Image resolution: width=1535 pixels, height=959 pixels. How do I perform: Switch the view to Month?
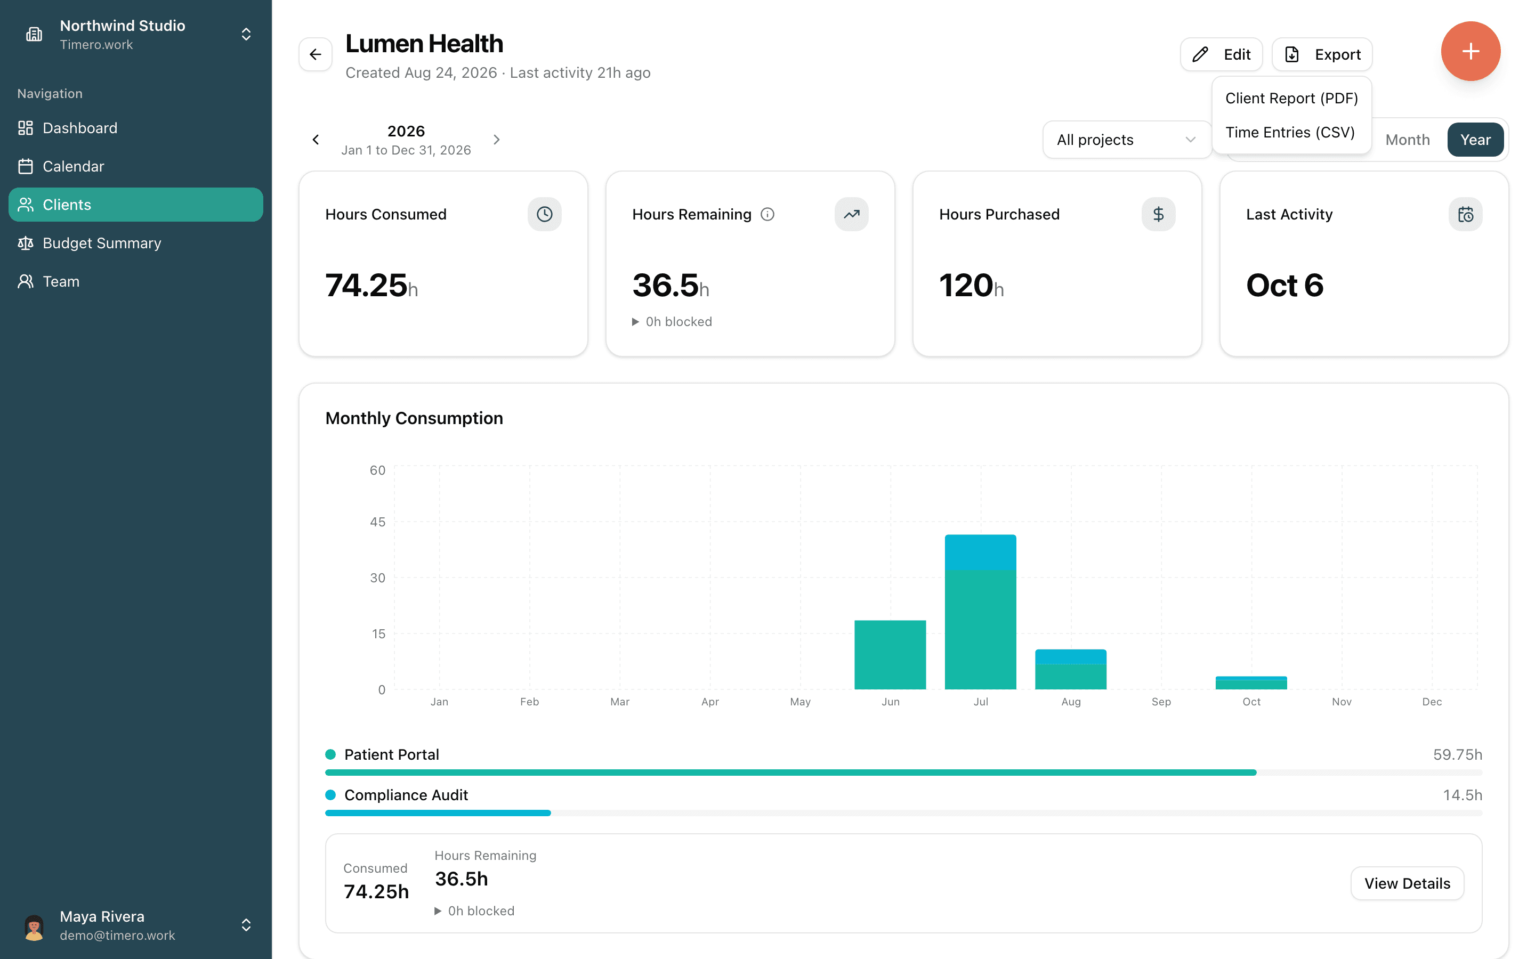[1408, 140]
